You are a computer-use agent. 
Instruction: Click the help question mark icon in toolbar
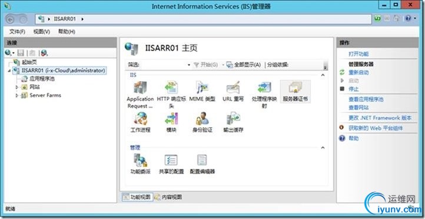coord(408,18)
